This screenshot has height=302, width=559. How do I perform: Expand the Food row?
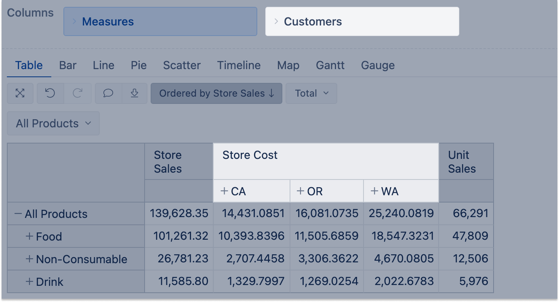[x=29, y=237]
